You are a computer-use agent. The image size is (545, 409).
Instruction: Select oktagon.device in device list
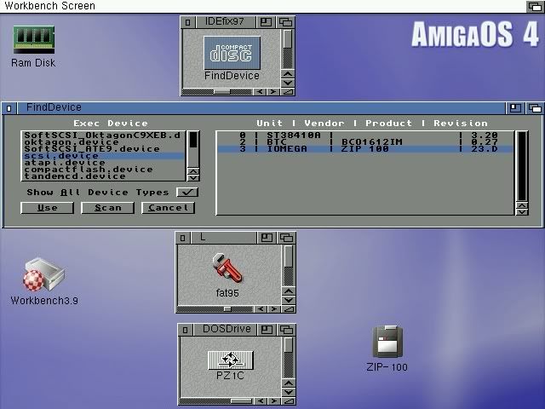pos(103,142)
